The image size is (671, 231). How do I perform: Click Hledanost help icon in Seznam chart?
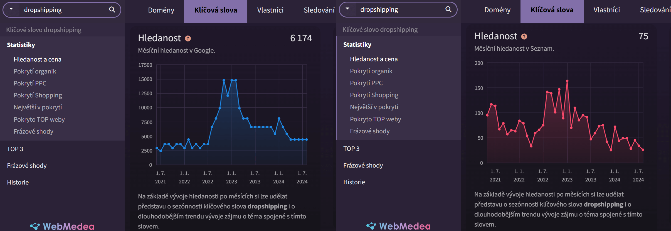coord(524,36)
